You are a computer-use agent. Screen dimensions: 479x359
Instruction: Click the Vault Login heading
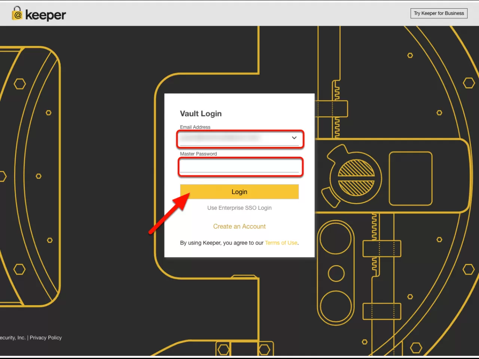(x=201, y=114)
